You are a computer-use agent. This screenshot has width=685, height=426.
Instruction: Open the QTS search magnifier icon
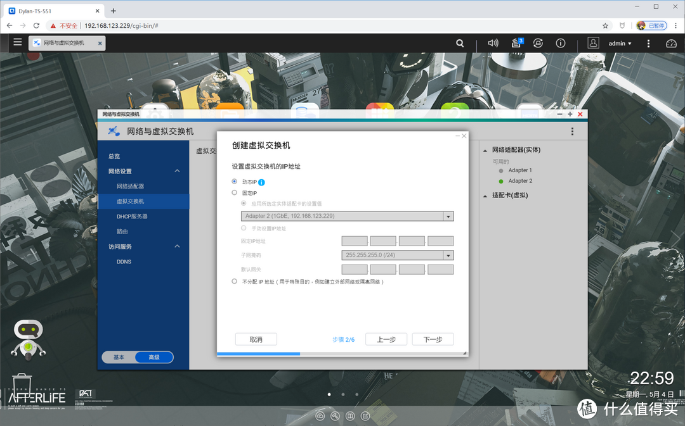click(460, 43)
